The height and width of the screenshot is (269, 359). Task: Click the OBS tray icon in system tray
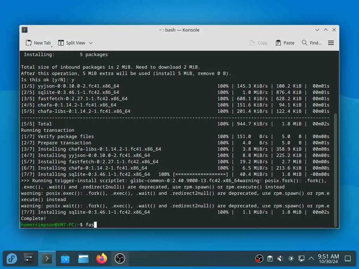click(x=259, y=259)
